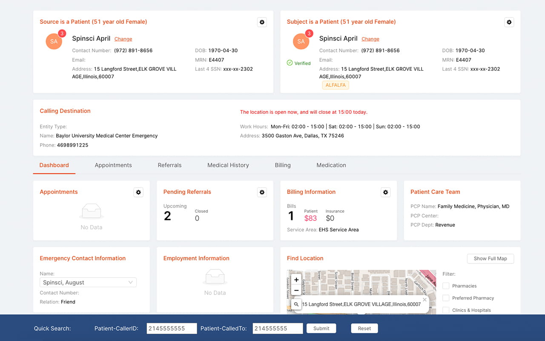Screen dimensions: 545x341
Task: Click the Patient-CallerID input field
Action: 172,328
